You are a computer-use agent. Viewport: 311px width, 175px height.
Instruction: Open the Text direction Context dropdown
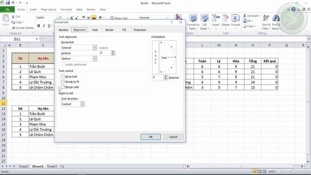pos(82,104)
